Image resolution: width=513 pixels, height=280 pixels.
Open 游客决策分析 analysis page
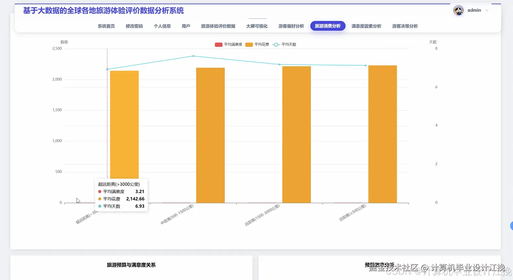pyautogui.click(x=405, y=26)
